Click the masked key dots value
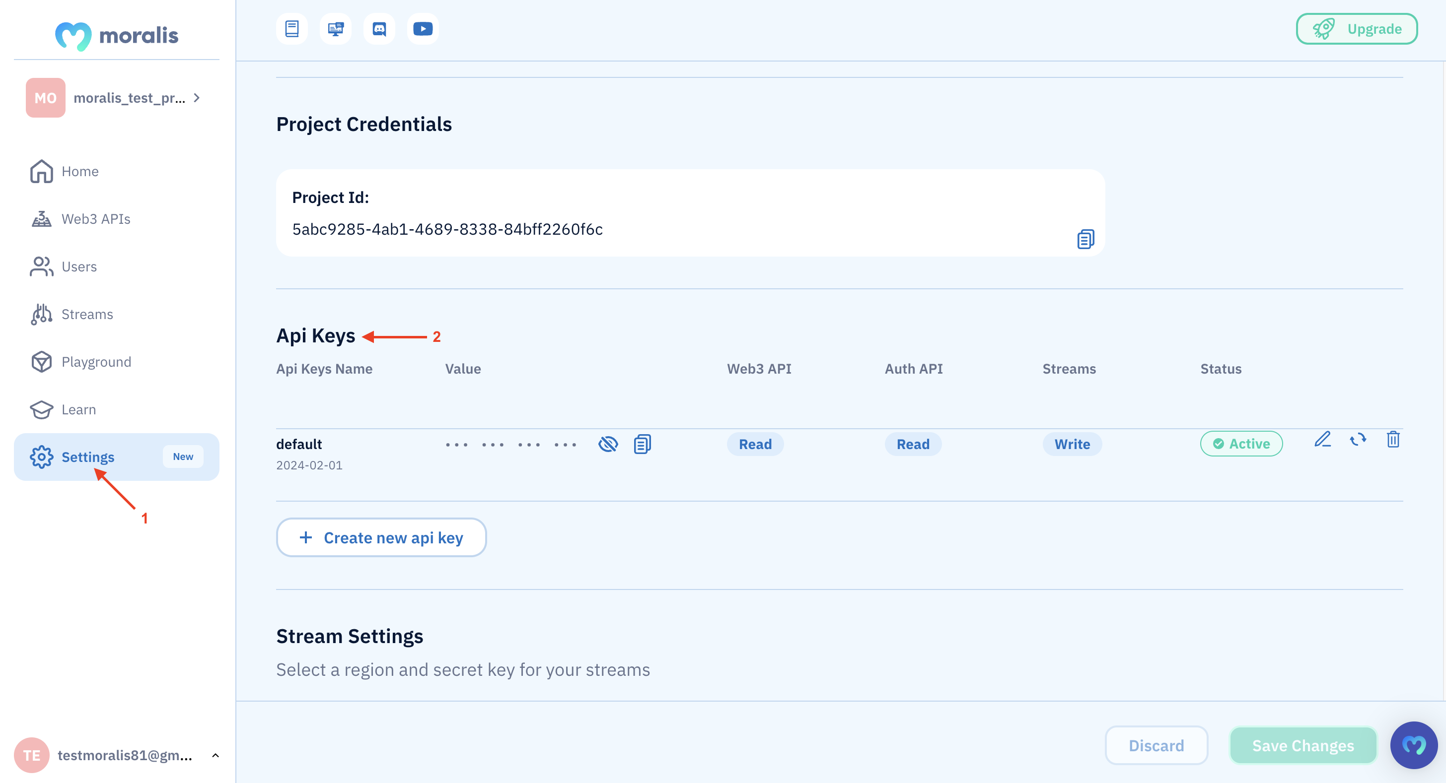The width and height of the screenshot is (1446, 783). [x=511, y=445]
